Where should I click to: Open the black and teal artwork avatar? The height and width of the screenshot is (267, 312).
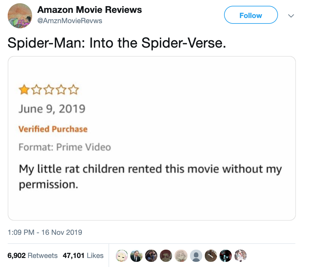coord(226,256)
